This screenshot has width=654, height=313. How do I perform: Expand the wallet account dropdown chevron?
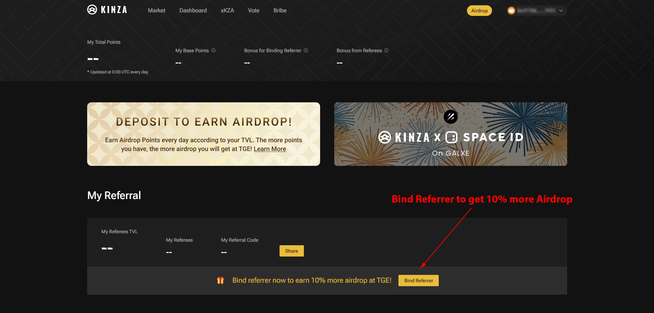561,11
